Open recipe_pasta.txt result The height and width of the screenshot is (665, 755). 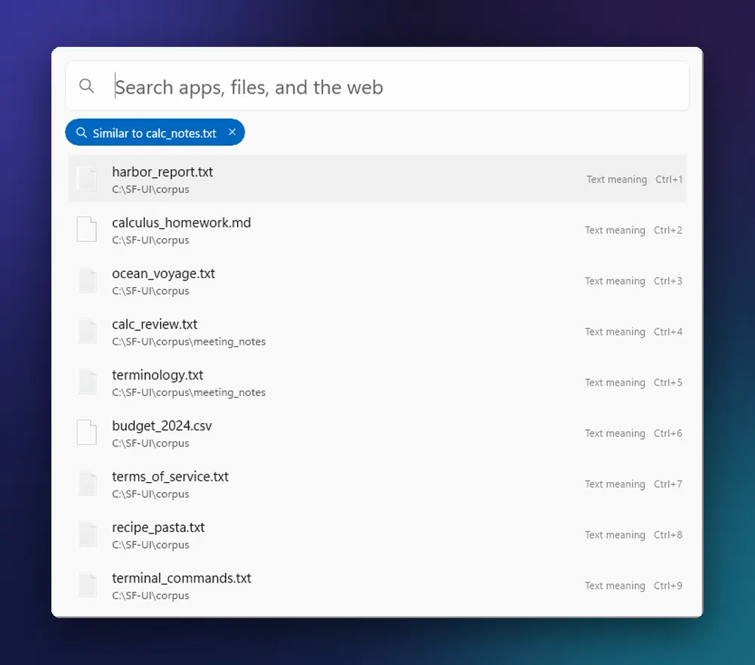click(x=377, y=535)
